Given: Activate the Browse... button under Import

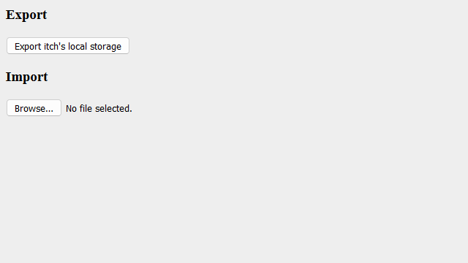Looking at the screenshot, I should pyautogui.click(x=34, y=108).
